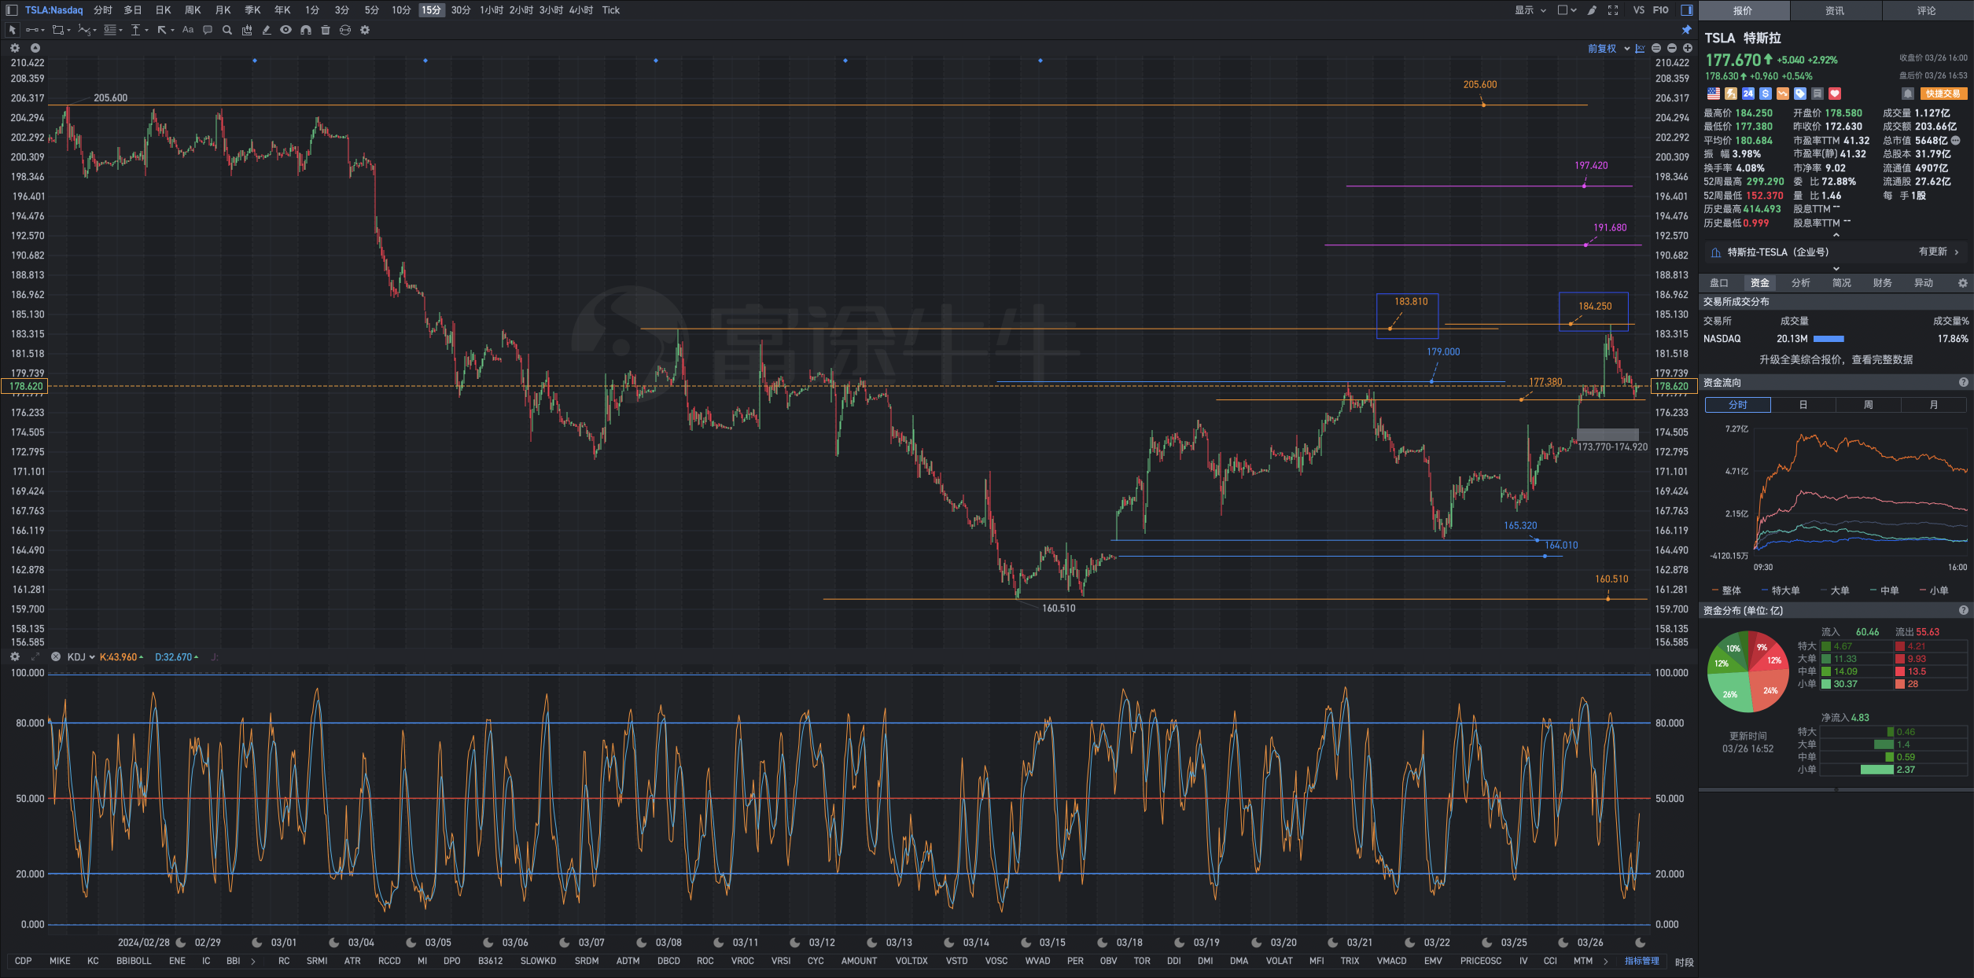
Task: Open the 分析 tab
Action: 1801,283
